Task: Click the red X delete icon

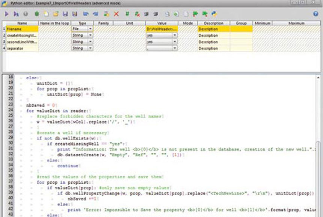Action: point(116,14)
